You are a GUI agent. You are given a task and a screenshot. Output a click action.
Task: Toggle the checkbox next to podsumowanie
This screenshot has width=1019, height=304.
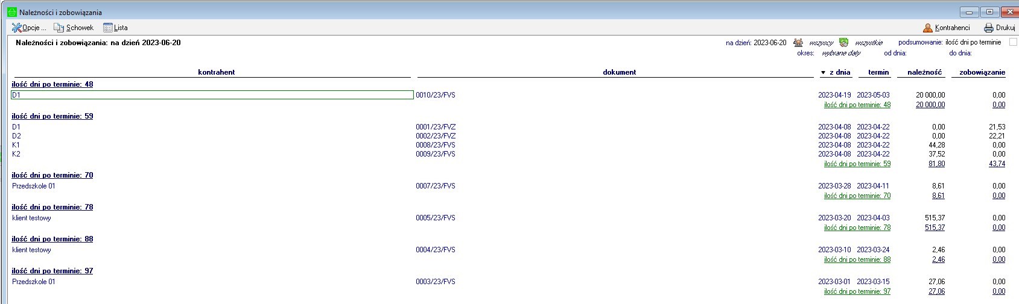1013,43
